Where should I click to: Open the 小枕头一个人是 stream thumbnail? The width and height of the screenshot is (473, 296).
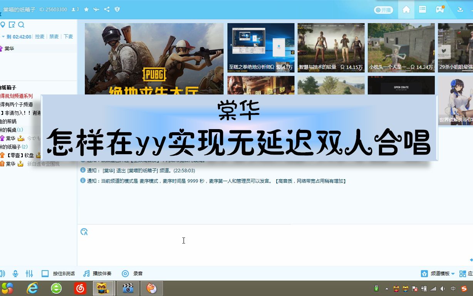tap(401, 48)
